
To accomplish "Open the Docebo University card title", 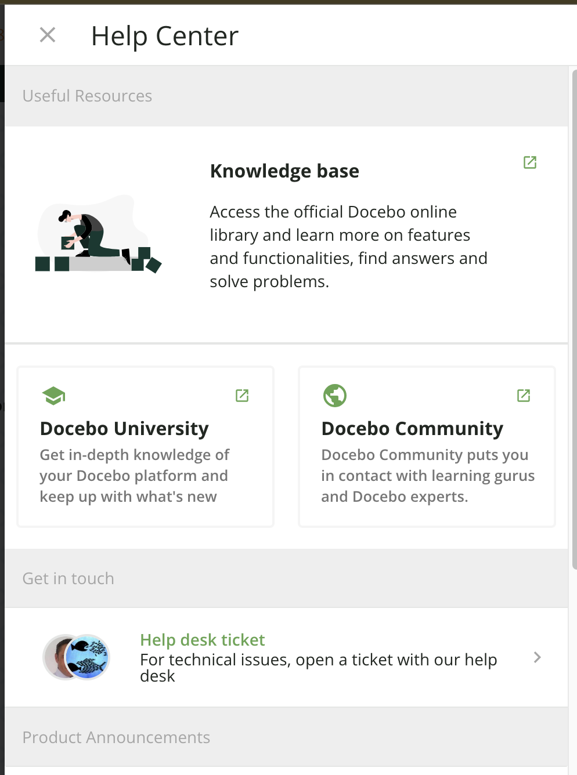I will point(124,429).
